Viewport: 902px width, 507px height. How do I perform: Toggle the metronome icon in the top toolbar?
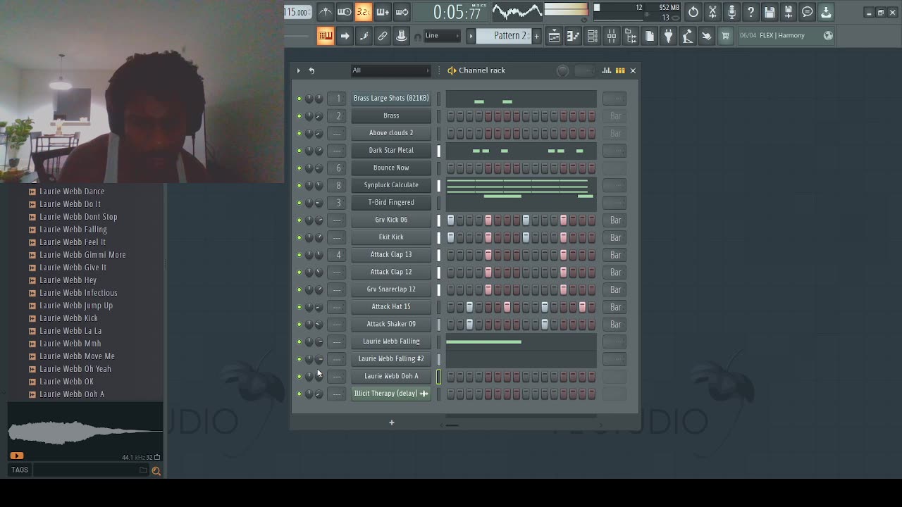[x=325, y=11]
